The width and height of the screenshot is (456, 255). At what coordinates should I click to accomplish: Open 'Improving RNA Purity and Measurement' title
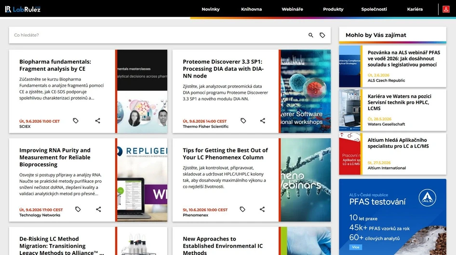tap(55, 157)
